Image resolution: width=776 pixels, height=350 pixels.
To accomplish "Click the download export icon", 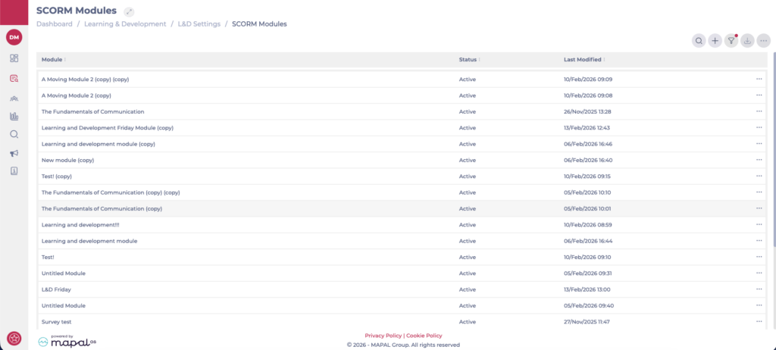I will (747, 41).
